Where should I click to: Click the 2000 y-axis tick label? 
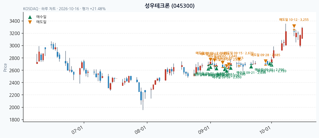tap(15, 107)
